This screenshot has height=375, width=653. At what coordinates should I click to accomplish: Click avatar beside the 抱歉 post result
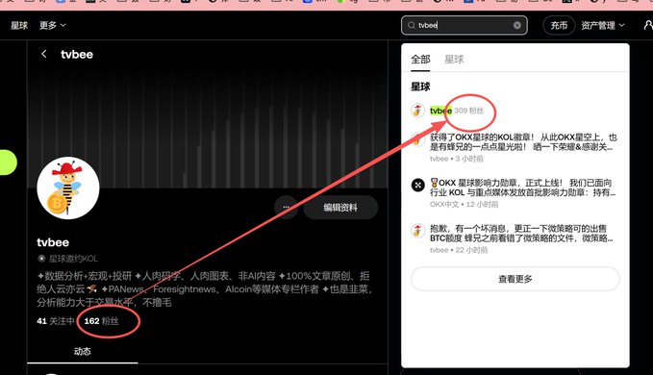pos(417,230)
